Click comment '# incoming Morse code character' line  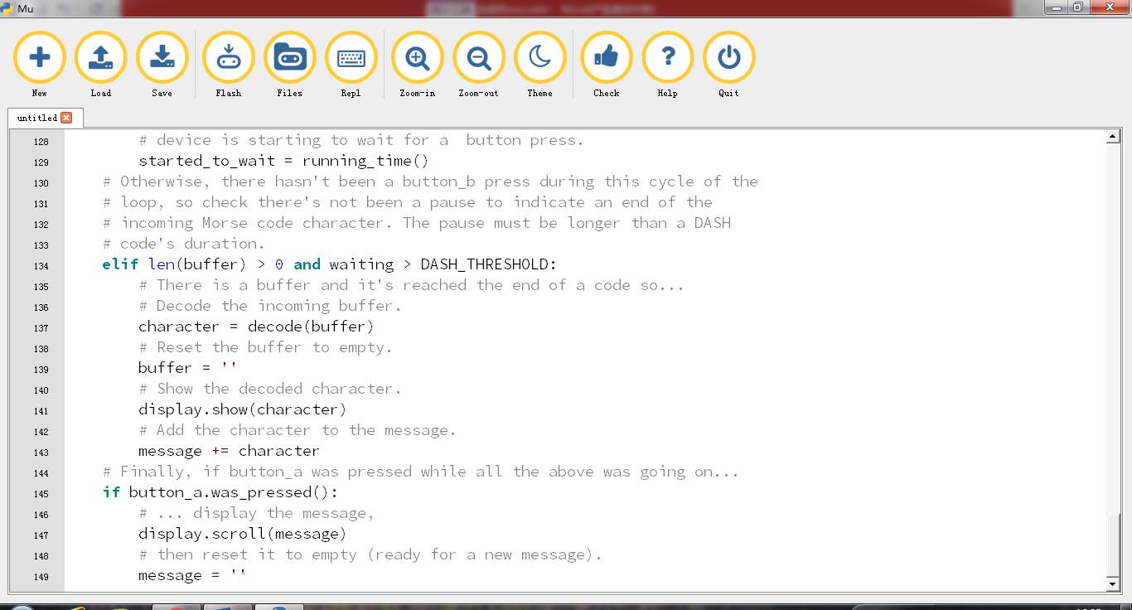point(416,223)
